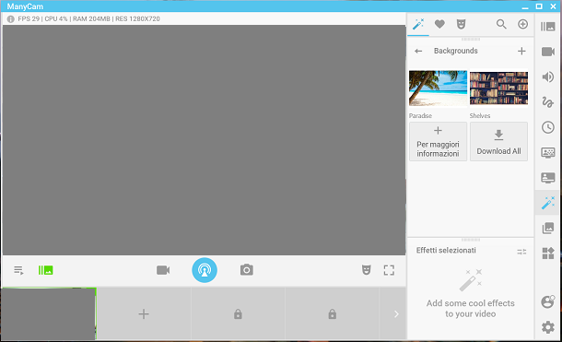Open the playlist icon below preview
Screen dimensions: 562x342
pyautogui.click(x=18, y=270)
